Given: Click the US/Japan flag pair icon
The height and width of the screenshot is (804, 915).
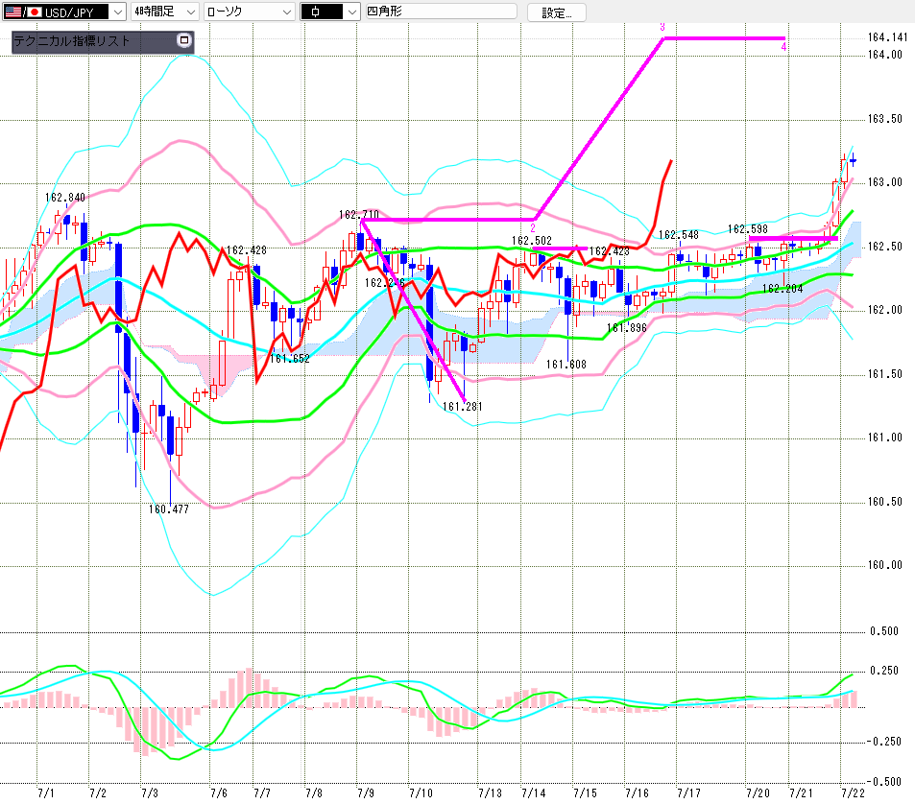Looking at the screenshot, I should pyautogui.click(x=23, y=12).
